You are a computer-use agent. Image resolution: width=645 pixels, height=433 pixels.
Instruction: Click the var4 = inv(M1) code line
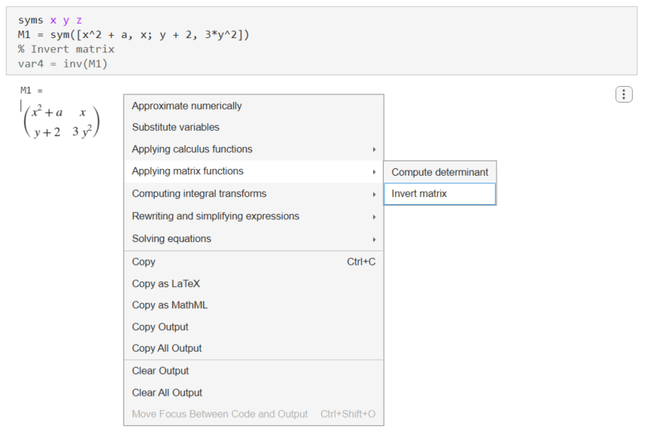pyautogui.click(x=62, y=63)
